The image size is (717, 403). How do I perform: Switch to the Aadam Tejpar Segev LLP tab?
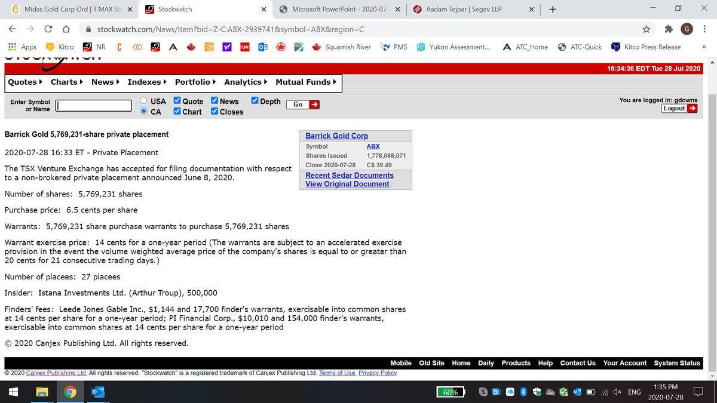coord(472,9)
